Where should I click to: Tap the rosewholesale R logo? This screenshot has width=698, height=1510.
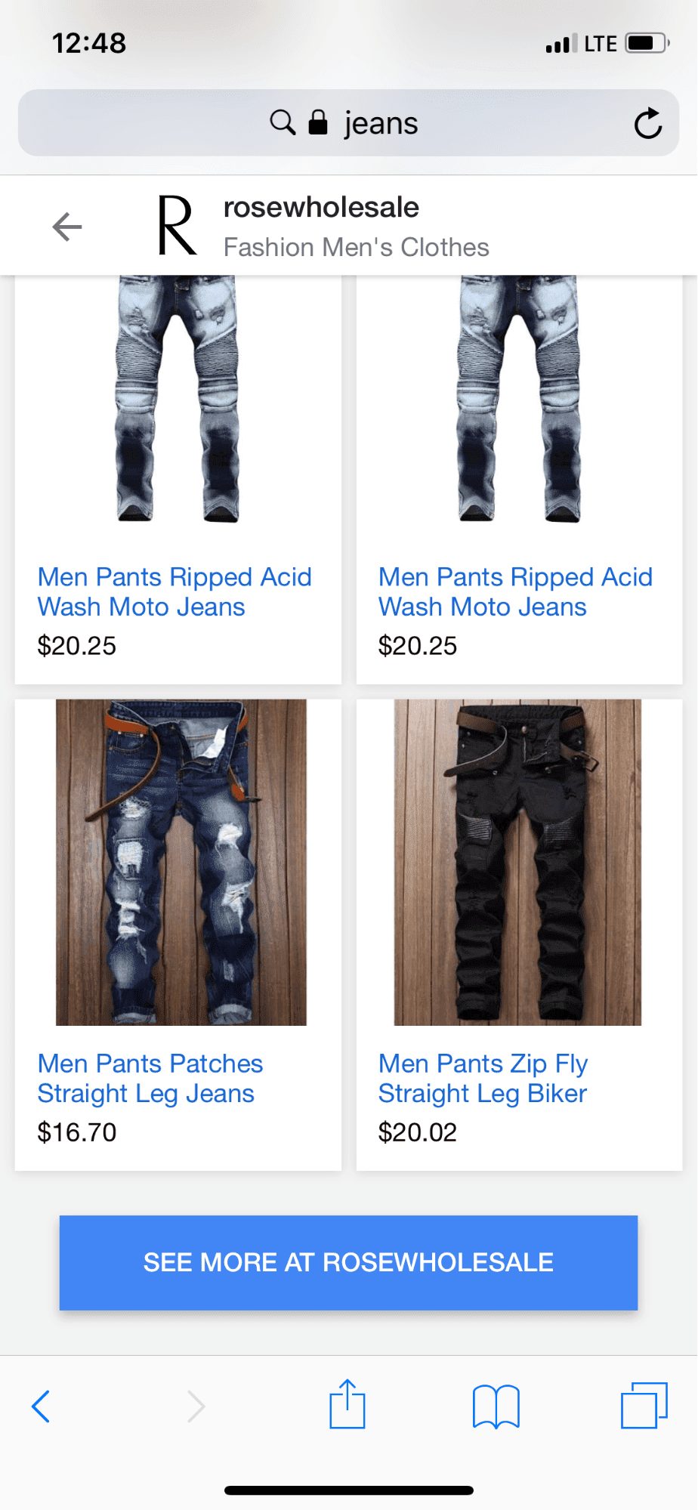tap(177, 225)
